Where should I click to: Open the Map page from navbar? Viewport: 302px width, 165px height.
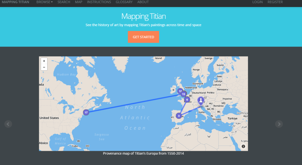coord(78,2)
